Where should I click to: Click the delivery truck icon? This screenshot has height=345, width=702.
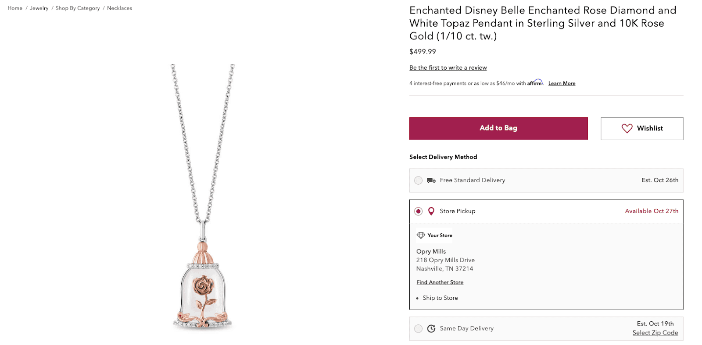[431, 180]
